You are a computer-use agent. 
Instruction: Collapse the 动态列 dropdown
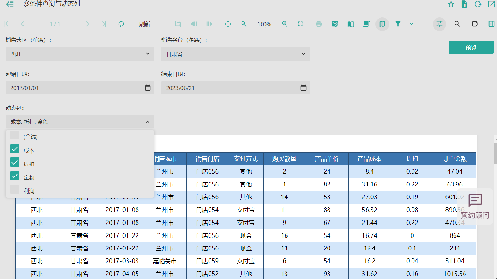tap(147, 122)
